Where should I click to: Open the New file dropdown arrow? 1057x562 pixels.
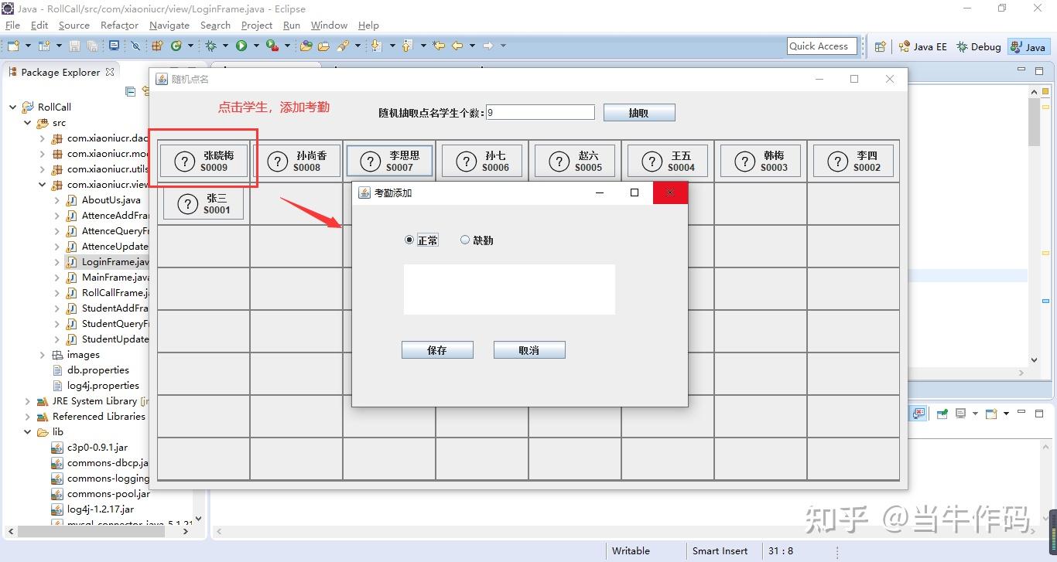point(26,46)
